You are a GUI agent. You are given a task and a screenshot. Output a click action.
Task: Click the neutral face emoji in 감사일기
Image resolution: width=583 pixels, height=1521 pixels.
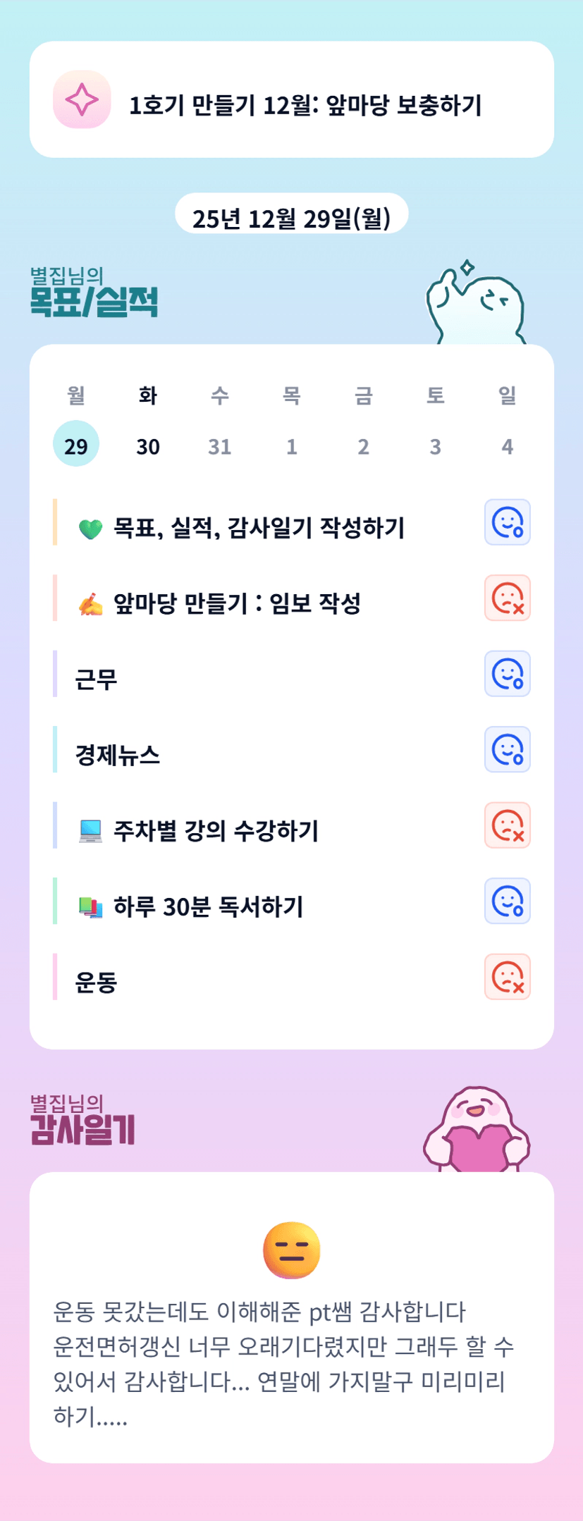click(291, 1250)
